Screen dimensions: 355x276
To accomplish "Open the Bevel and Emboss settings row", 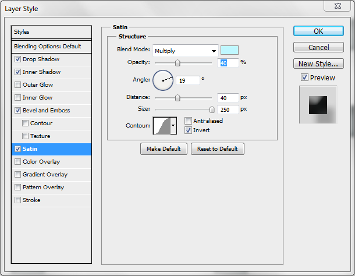I will (x=51, y=111).
